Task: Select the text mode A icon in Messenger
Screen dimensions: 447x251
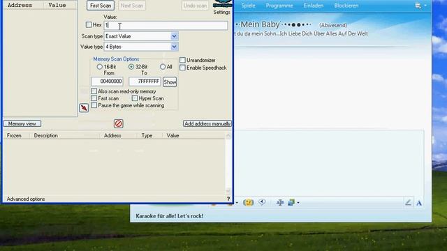Action: (x=419, y=203)
